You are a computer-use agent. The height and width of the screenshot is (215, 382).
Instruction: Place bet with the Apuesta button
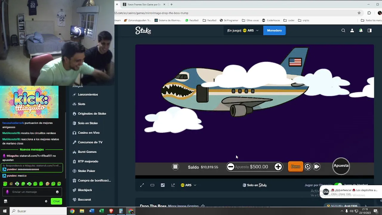pos(341,166)
